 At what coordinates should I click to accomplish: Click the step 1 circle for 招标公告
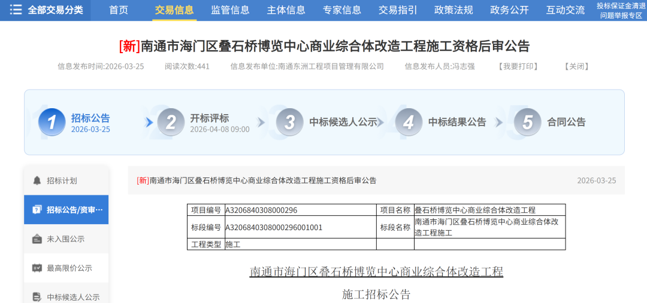(52, 122)
